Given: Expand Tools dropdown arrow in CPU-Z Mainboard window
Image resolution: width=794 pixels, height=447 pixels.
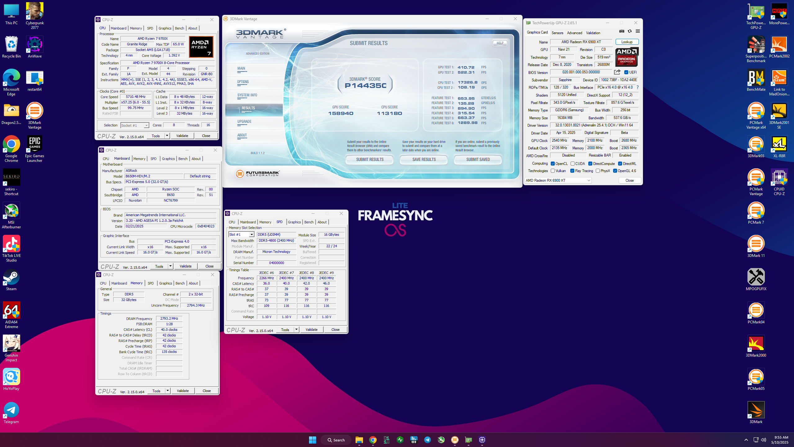Looking at the screenshot, I should (x=170, y=266).
